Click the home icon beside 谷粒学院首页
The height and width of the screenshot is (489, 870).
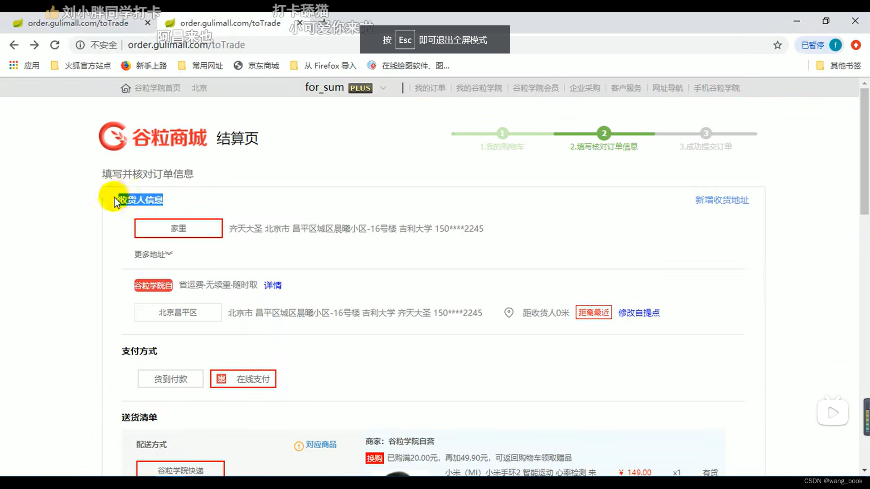click(126, 88)
